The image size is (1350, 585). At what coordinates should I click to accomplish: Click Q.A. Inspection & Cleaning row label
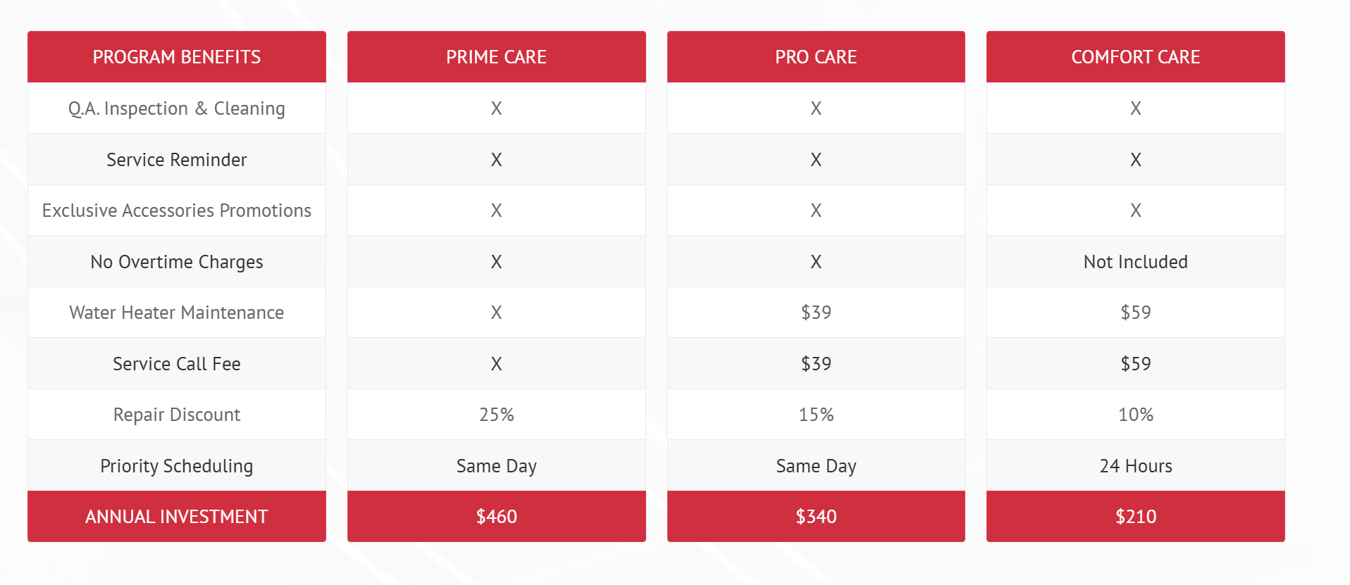pyautogui.click(x=177, y=108)
